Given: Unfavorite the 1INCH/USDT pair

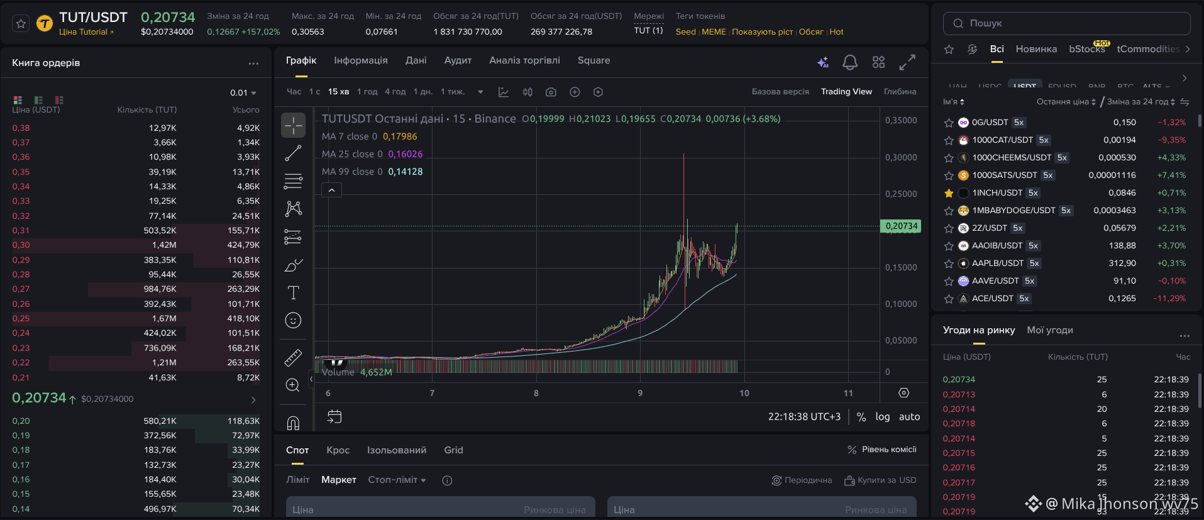Looking at the screenshot, I should click(949, 193).
